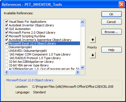Uncheck Autodesk Inventor Object Library
Viewport: 126px width, 102px height.
click(x=6, y=25)
